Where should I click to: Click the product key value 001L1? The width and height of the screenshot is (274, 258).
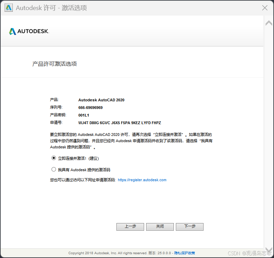click(84, 115)
